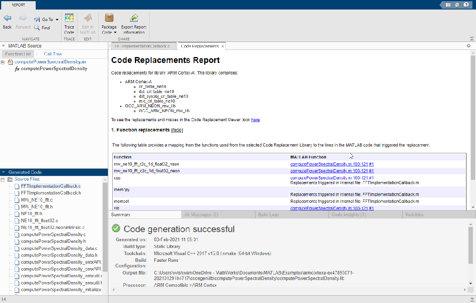Click the report's vertical scrollbar
476x303 pixels.
pos(473,119)
